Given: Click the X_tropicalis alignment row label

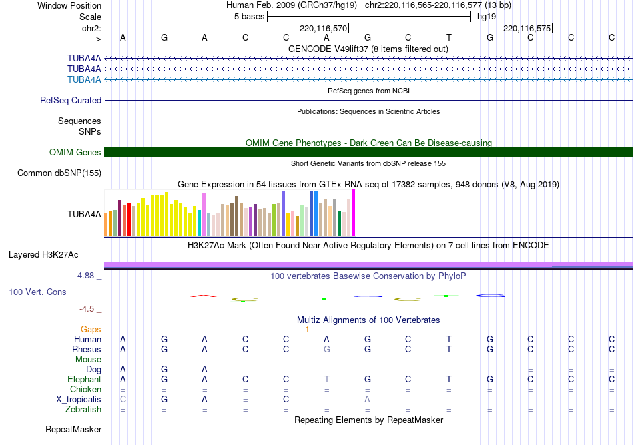Looking at the screenshot, I should (x=79, y=400).
